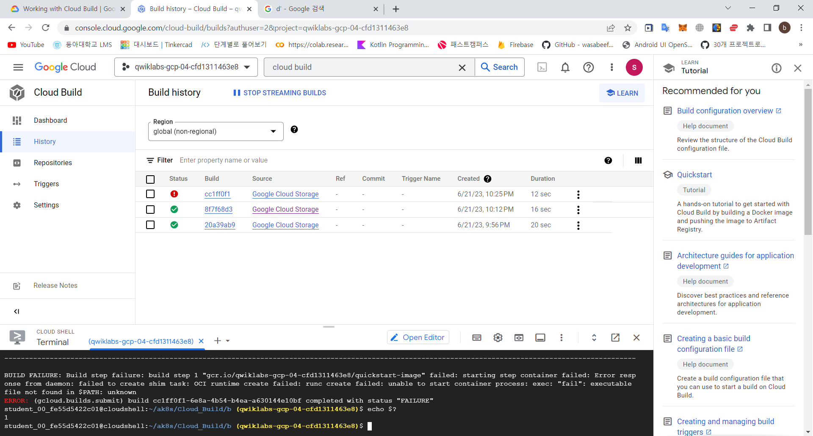
Task: Click the Cloud Shell web preview icon
Action: [x=519, y=337]
